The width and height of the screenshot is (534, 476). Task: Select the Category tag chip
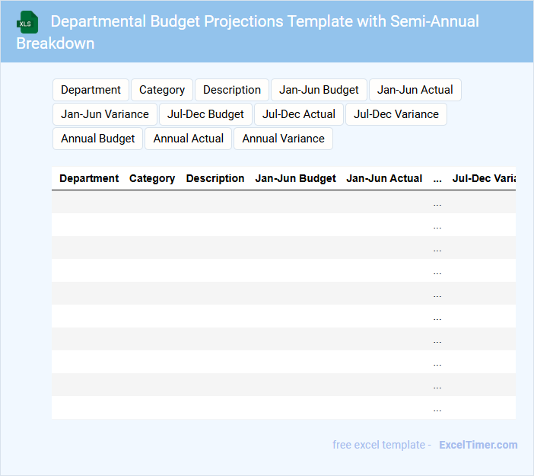tap(162, 90)
